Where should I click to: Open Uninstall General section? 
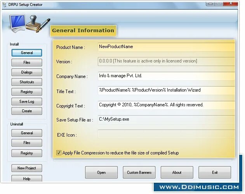(x=27, y=133)
